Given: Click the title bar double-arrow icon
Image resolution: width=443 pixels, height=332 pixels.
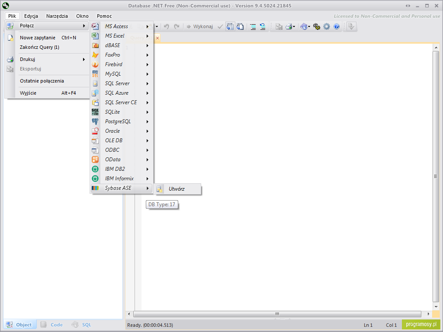Looking at the screenshot, I should [408, 6].
